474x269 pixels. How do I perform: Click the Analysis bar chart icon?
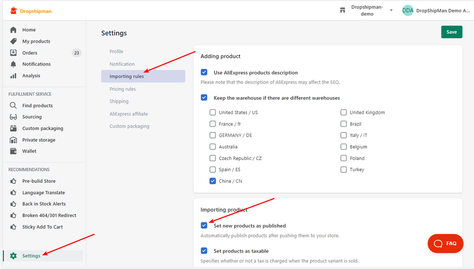point(13,75)
